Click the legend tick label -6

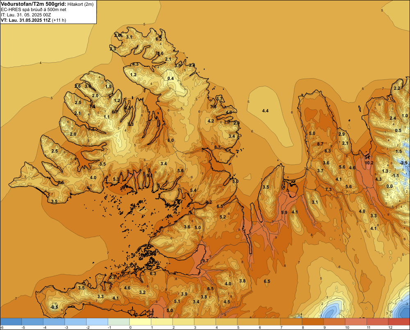click(2, 328)
